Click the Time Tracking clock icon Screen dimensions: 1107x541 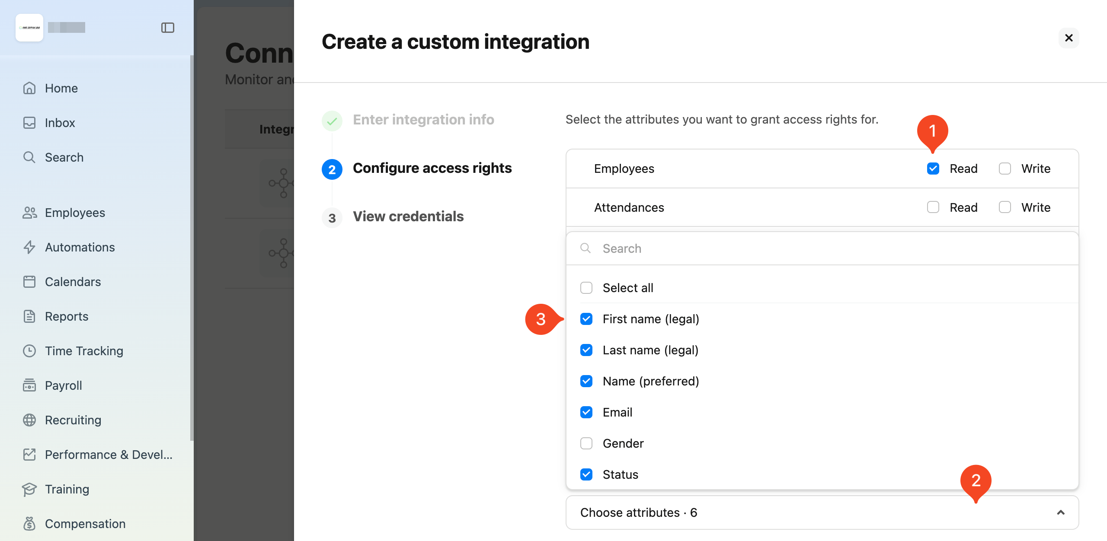[29, 351]
